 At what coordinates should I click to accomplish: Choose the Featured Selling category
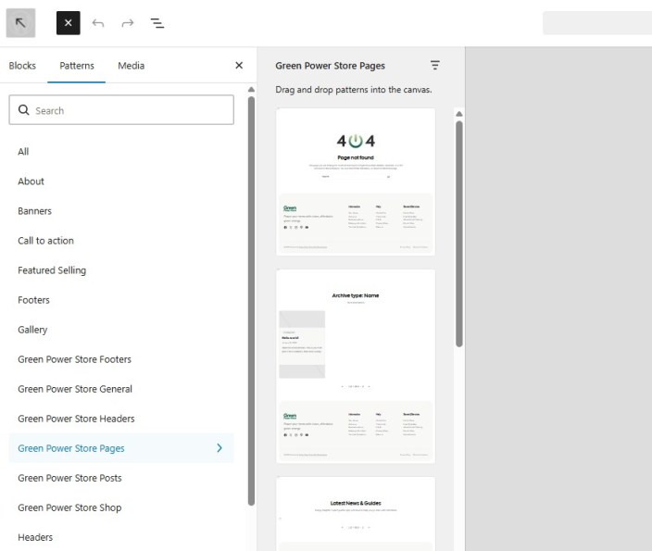click(52, 270)
